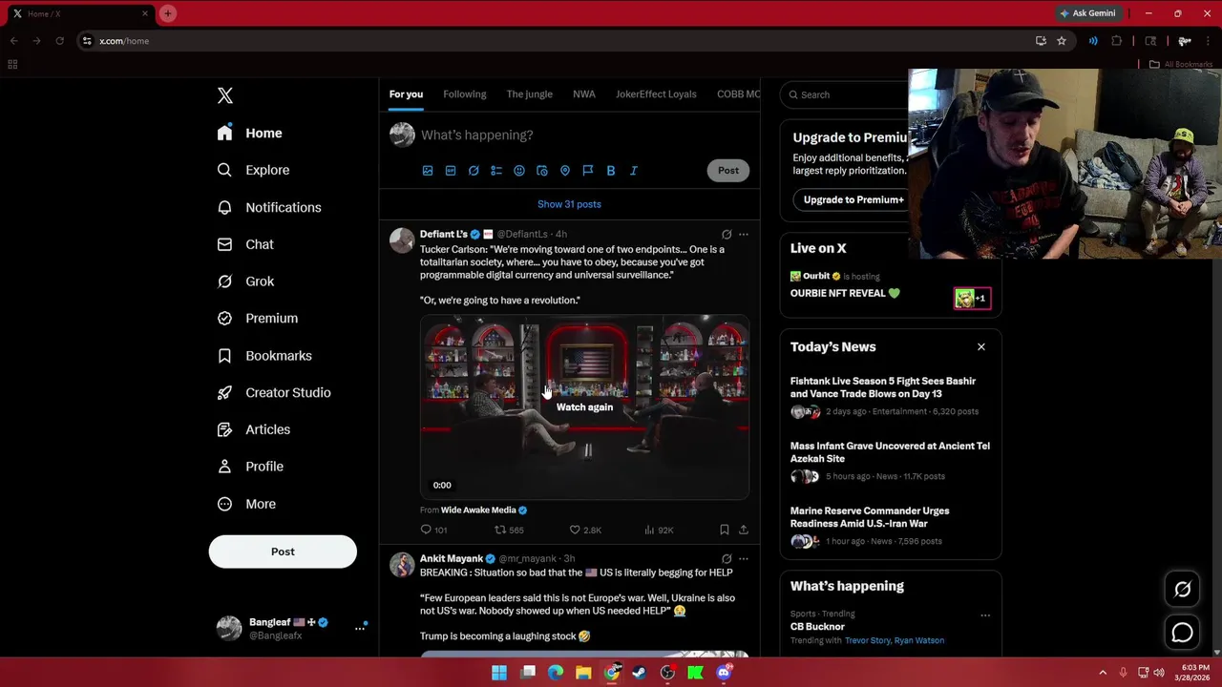Open Grok in sidebar
Image resolution: width=1222 pixels, height=687 pixels.
tap(246, 281)
